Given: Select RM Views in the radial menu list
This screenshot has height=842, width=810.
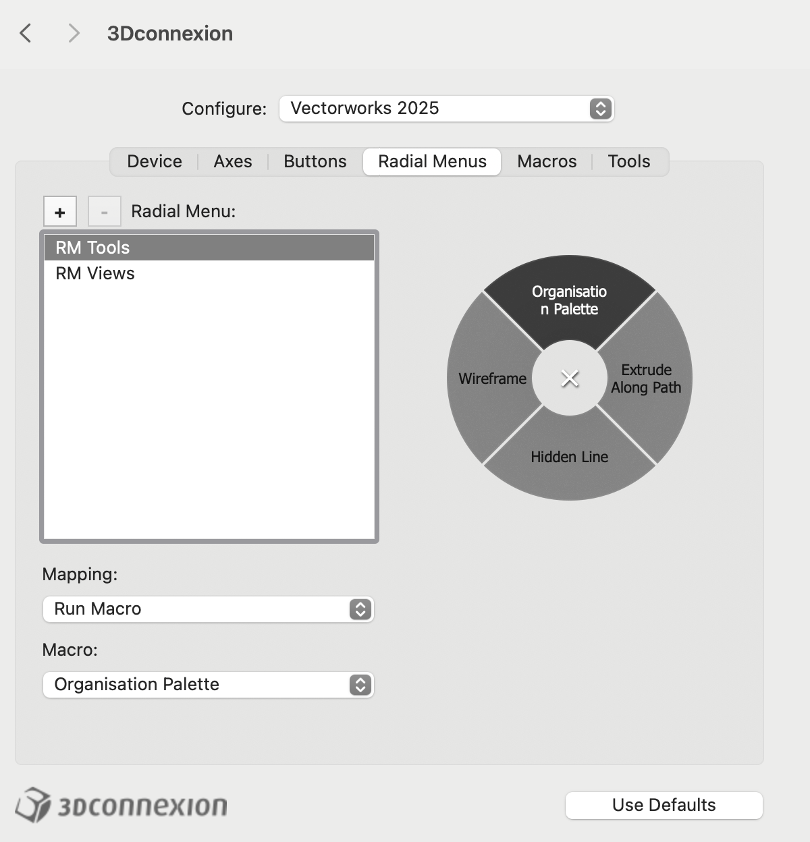Looking at the screenshot, I should (95, 273).
